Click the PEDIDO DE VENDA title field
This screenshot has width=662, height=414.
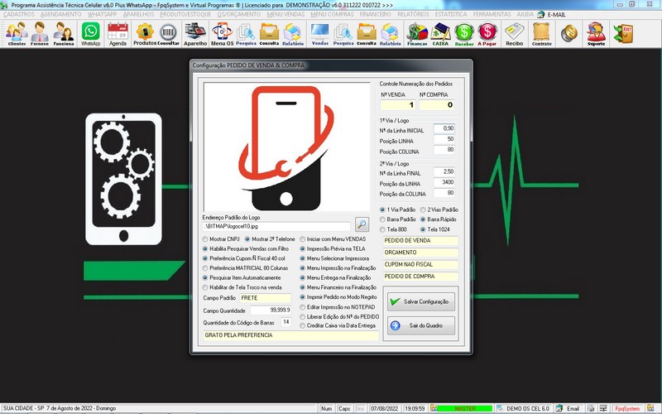420,241
